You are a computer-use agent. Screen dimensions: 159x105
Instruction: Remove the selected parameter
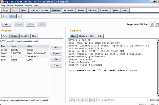(x=56, y=53)
